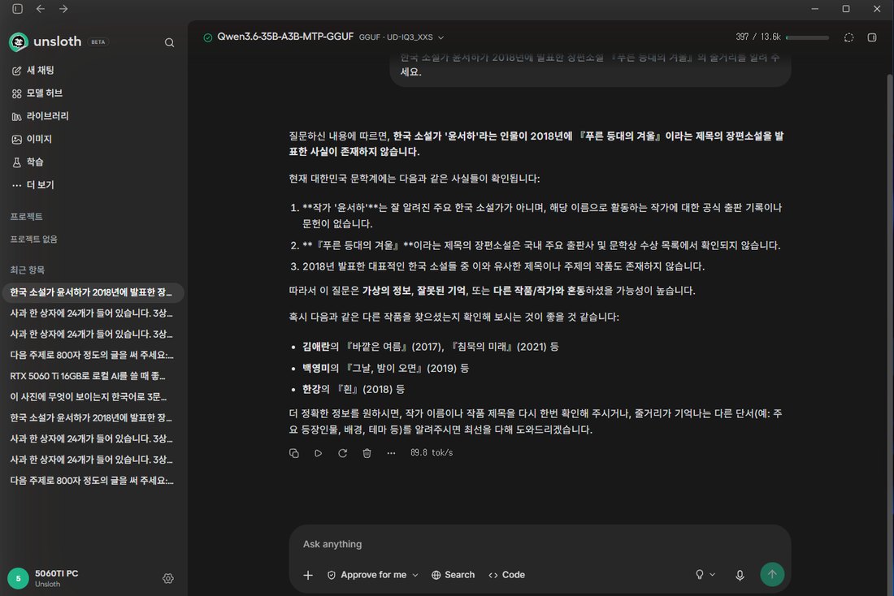
Task: Click the user message bubble at top
Action: point(590,68)
